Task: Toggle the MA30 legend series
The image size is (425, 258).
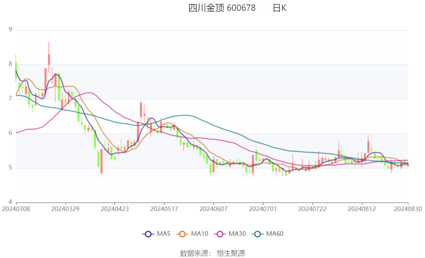Action: (x=230, y=234)
